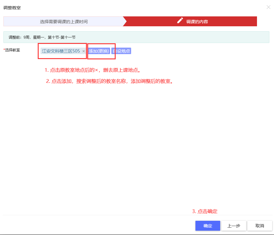Click the 点击确定 instruction text
This screenshot has width=274, height=235.
[205, 211]
